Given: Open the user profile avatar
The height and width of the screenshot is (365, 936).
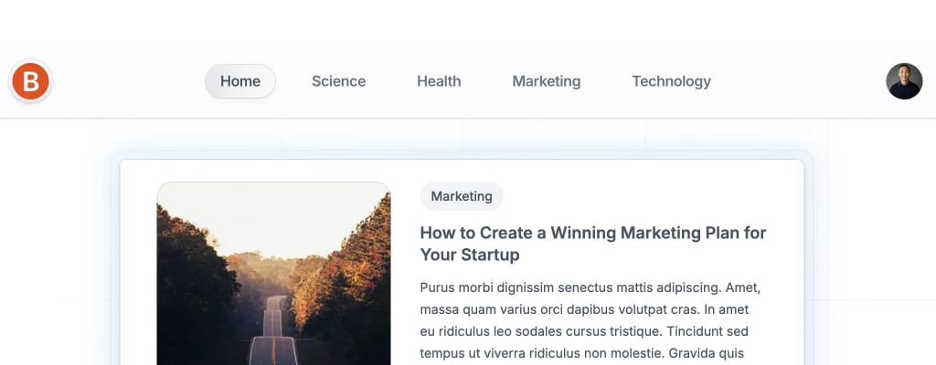Looking at the screenshot, I should click(904, 81).
